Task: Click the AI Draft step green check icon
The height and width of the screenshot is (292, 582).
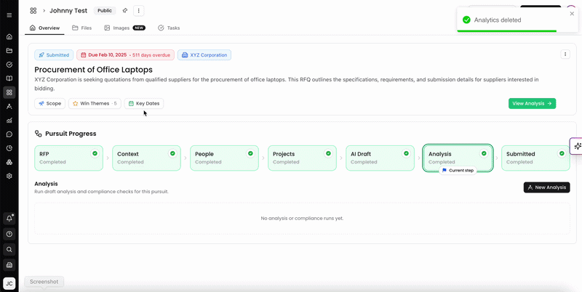Action: pyautogui.click(x=406, y=153)
